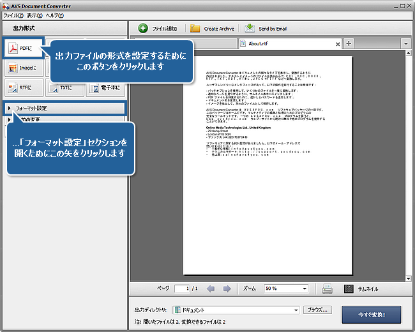Screen dimensions: 415x332
Task: Close the About.rtf tab
Action: point(338,44)
